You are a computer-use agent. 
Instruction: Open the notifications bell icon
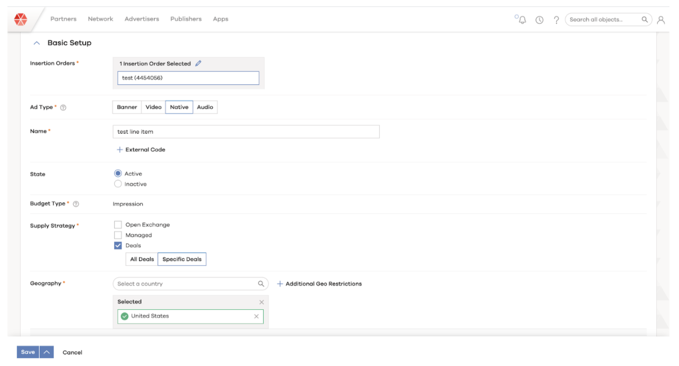[523, 20]
